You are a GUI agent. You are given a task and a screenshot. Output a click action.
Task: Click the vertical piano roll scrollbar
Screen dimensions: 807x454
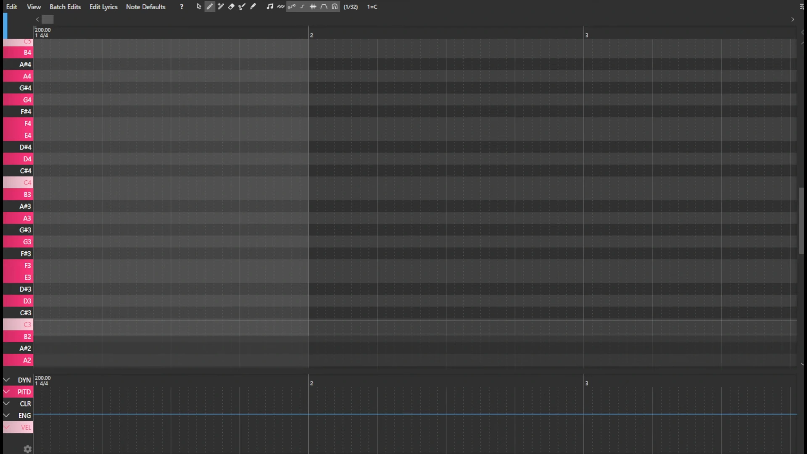801,221
